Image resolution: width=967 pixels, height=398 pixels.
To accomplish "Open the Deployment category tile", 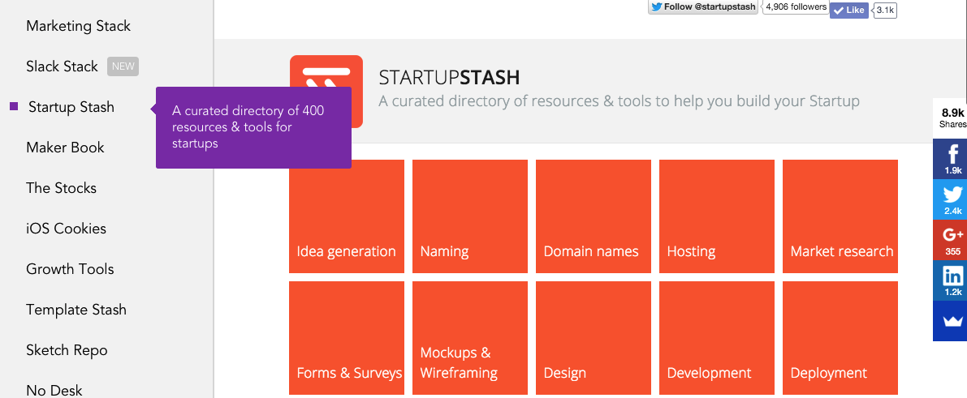I will pyautogui.click(x=840, y=338).
